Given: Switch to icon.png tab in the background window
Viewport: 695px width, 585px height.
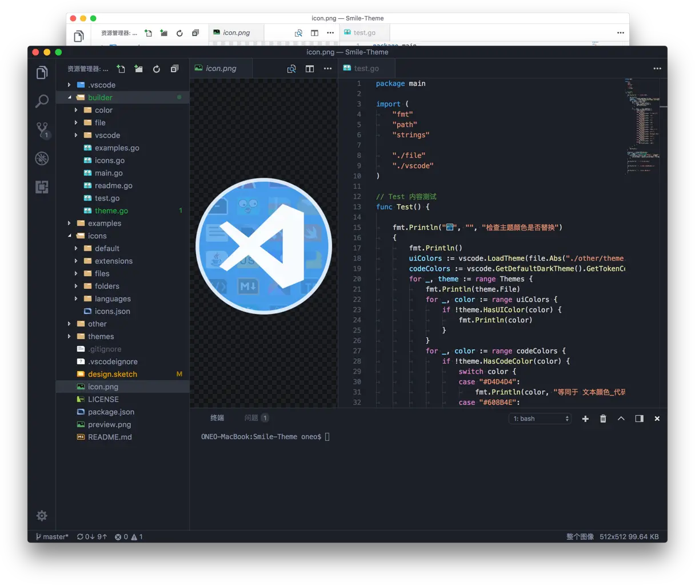Looking at the screenshot, I should pos(236,33).
